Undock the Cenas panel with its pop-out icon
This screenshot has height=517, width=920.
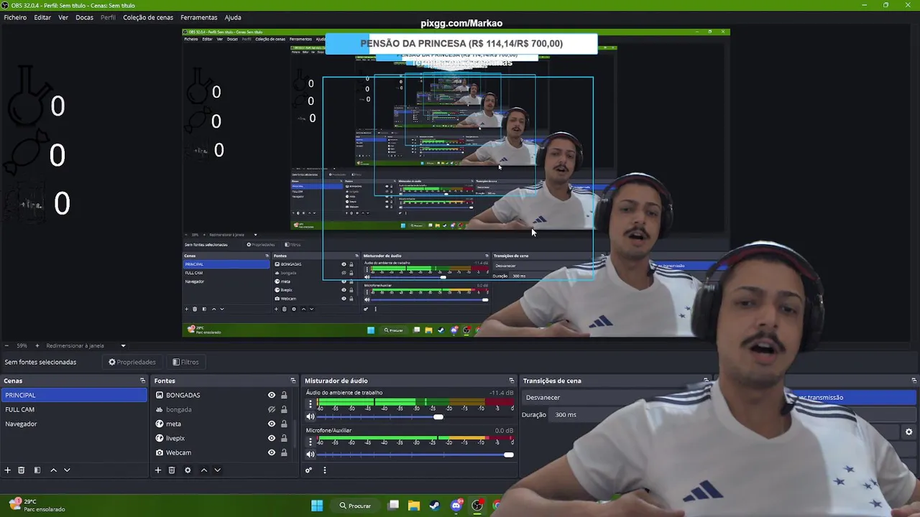142,381
